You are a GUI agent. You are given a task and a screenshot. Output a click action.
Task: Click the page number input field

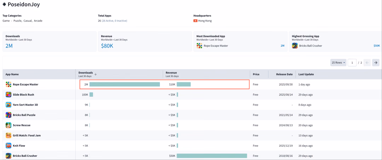(352, 63)
